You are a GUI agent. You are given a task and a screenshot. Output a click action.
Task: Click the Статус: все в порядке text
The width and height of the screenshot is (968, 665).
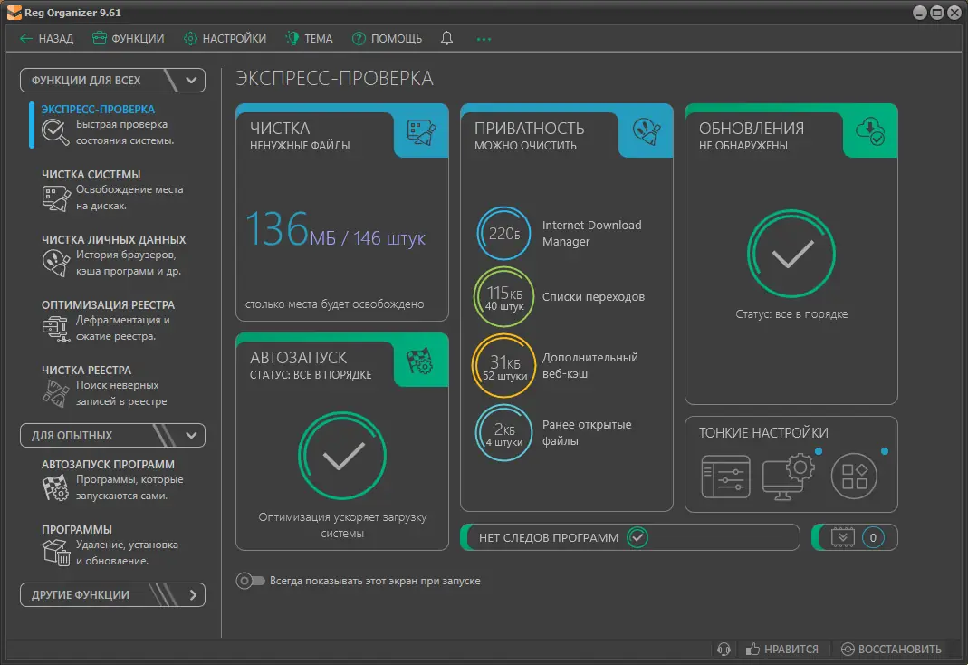point(791,313)
